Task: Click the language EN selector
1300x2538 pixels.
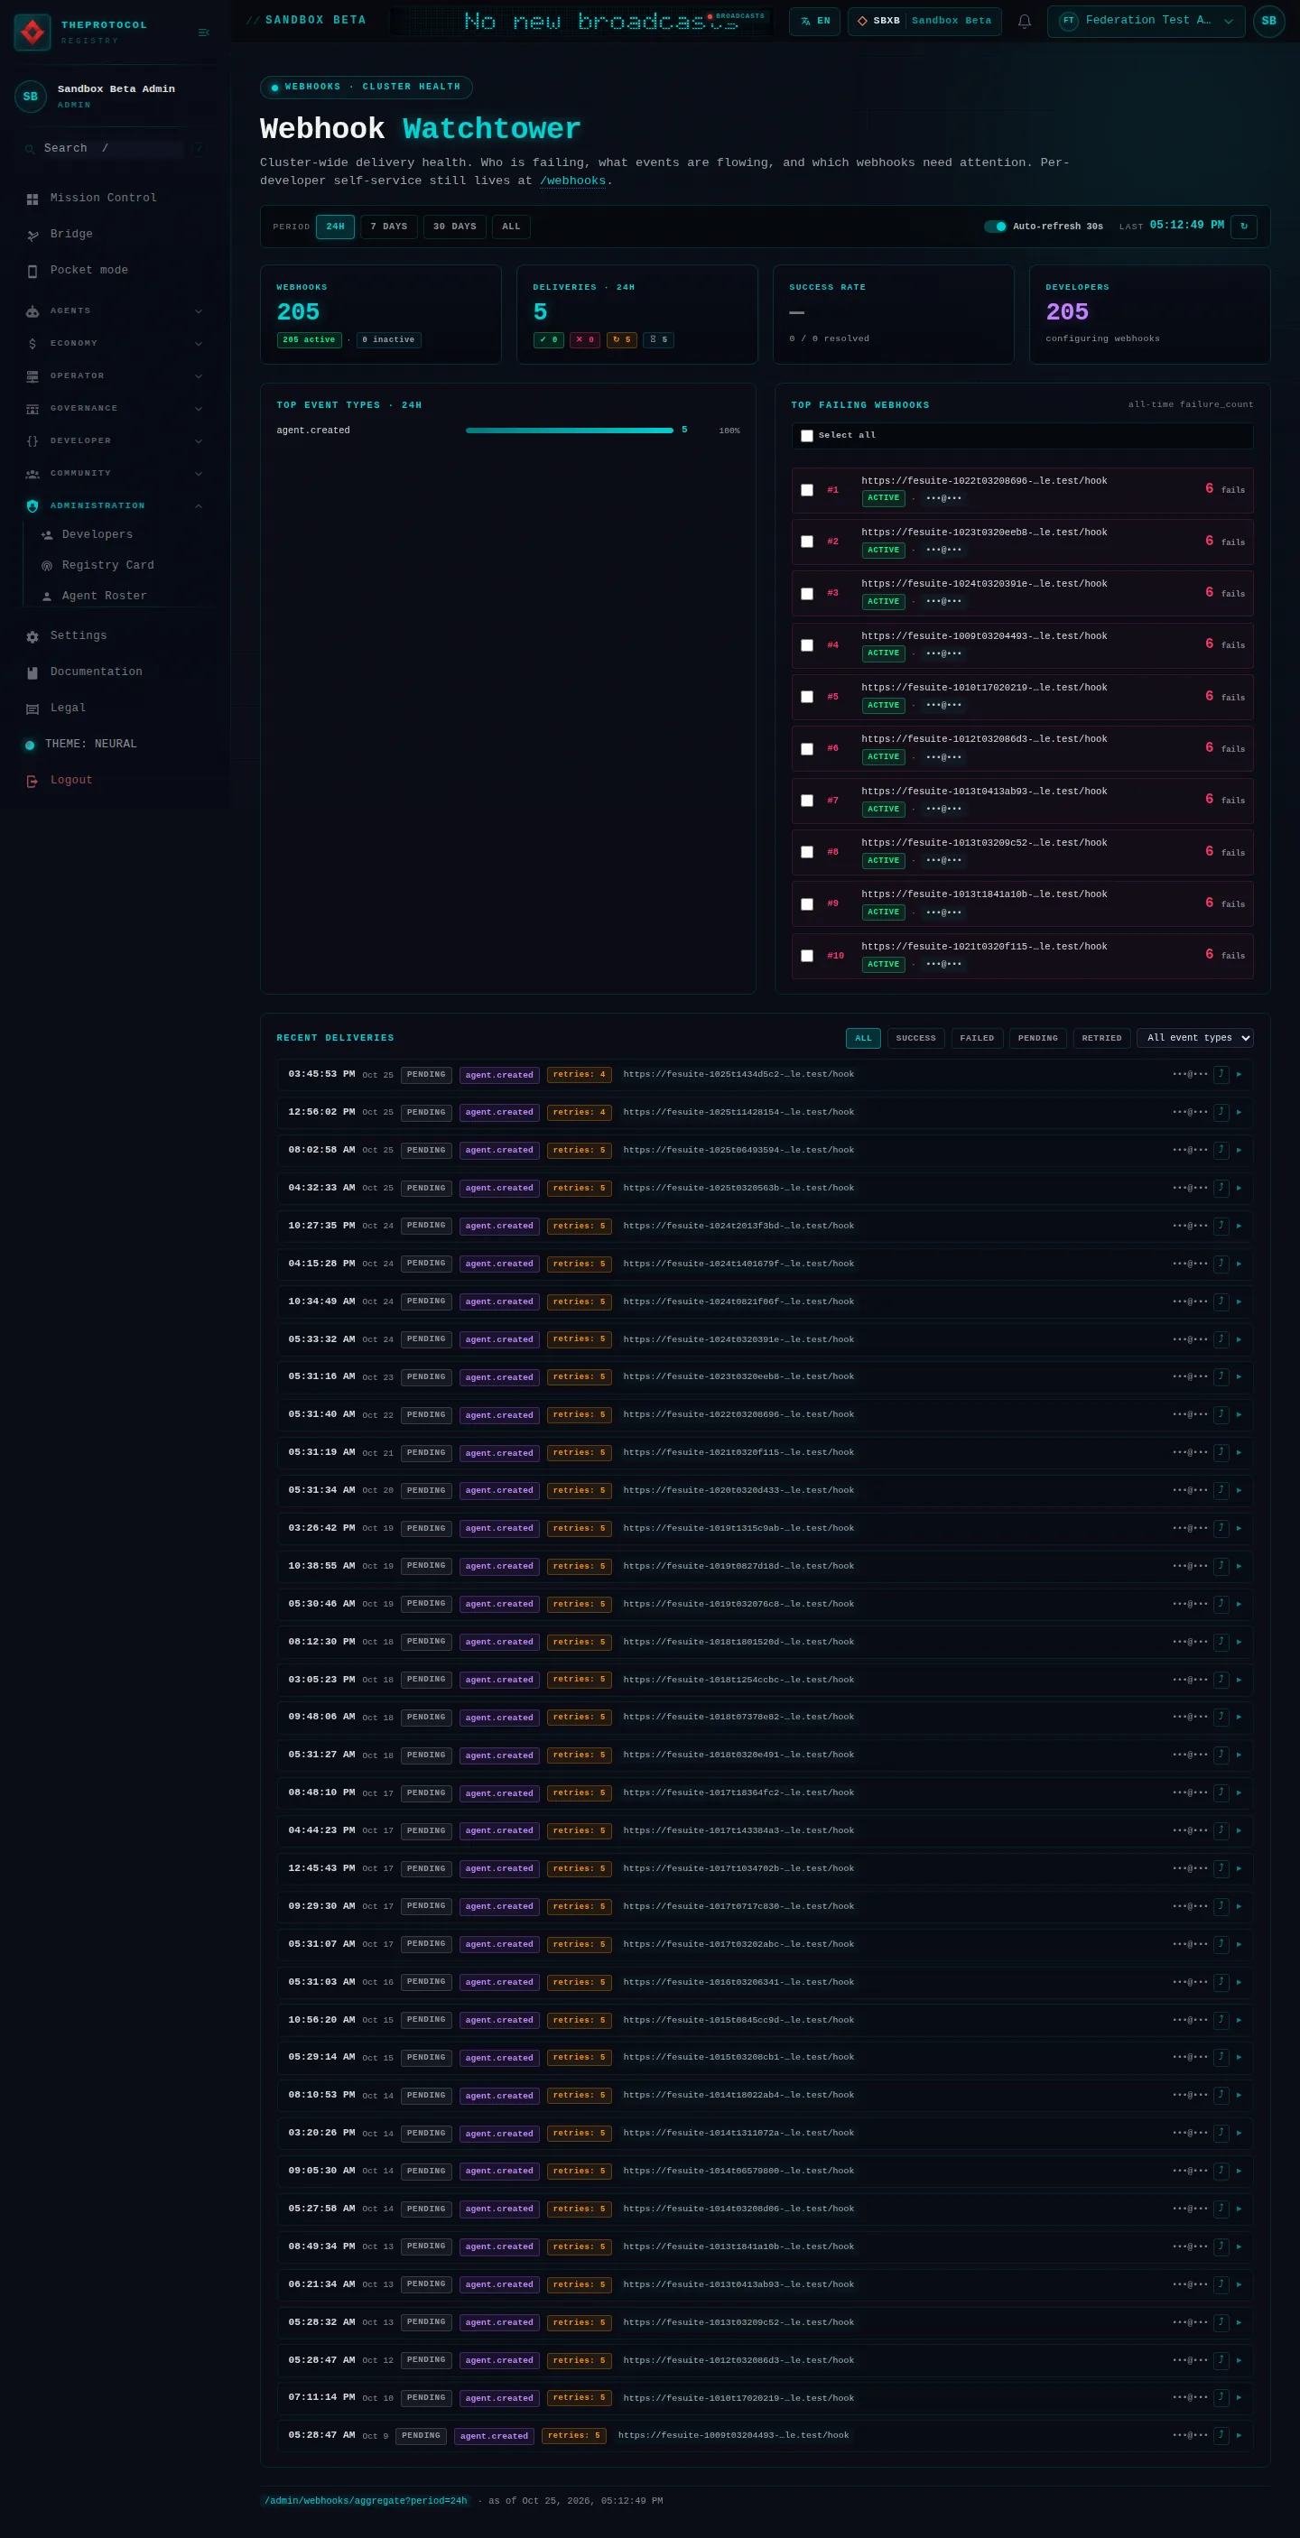Action: coord(814,21)
